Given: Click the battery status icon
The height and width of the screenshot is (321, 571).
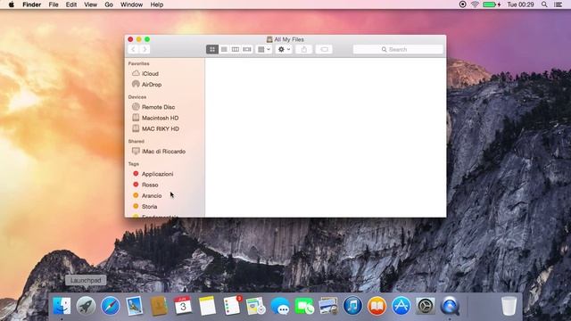Looking at the screenshot, I should pyautogui.click(x=492, y=4).
